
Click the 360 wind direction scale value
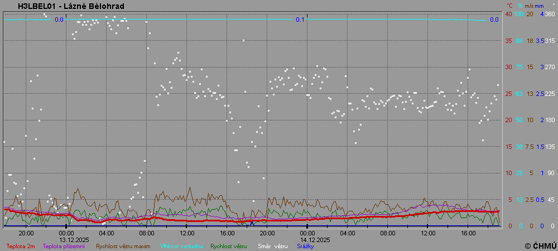click(x=550, y=14)
